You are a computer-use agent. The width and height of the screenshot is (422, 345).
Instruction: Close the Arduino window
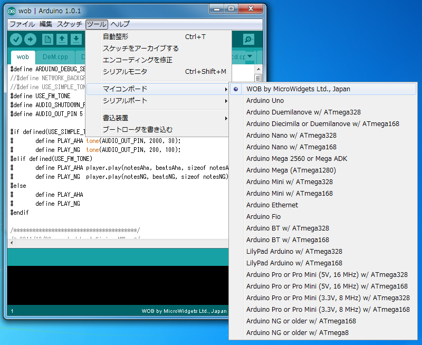coord(251,9)
